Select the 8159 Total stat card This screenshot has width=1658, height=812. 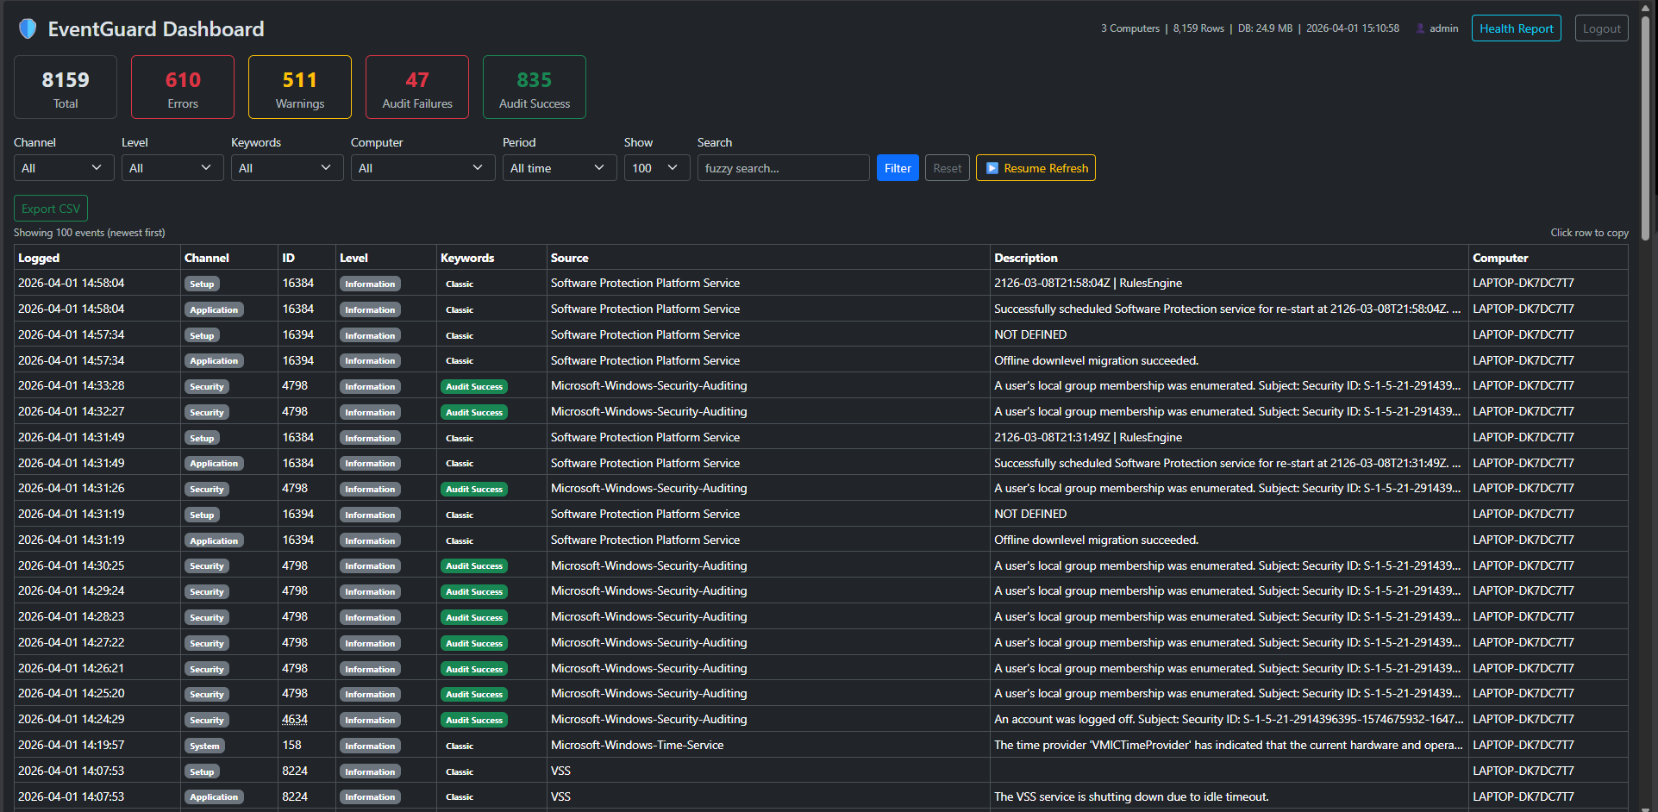(x=66, y=87)
